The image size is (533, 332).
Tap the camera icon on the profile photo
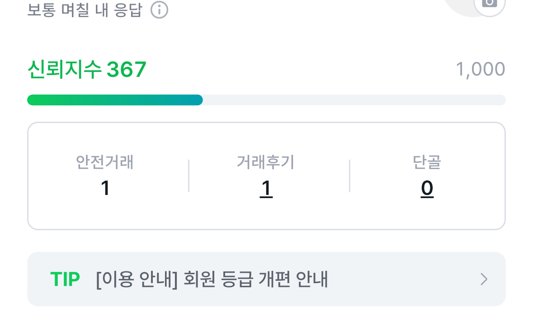pyautogui.click(x=489, y=4)
